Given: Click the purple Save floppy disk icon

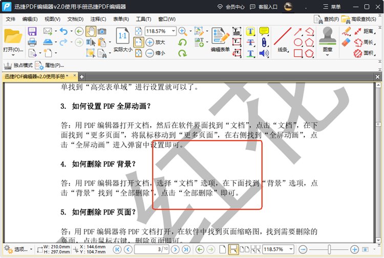Looking at the screenshot, I should coord(32,32).
